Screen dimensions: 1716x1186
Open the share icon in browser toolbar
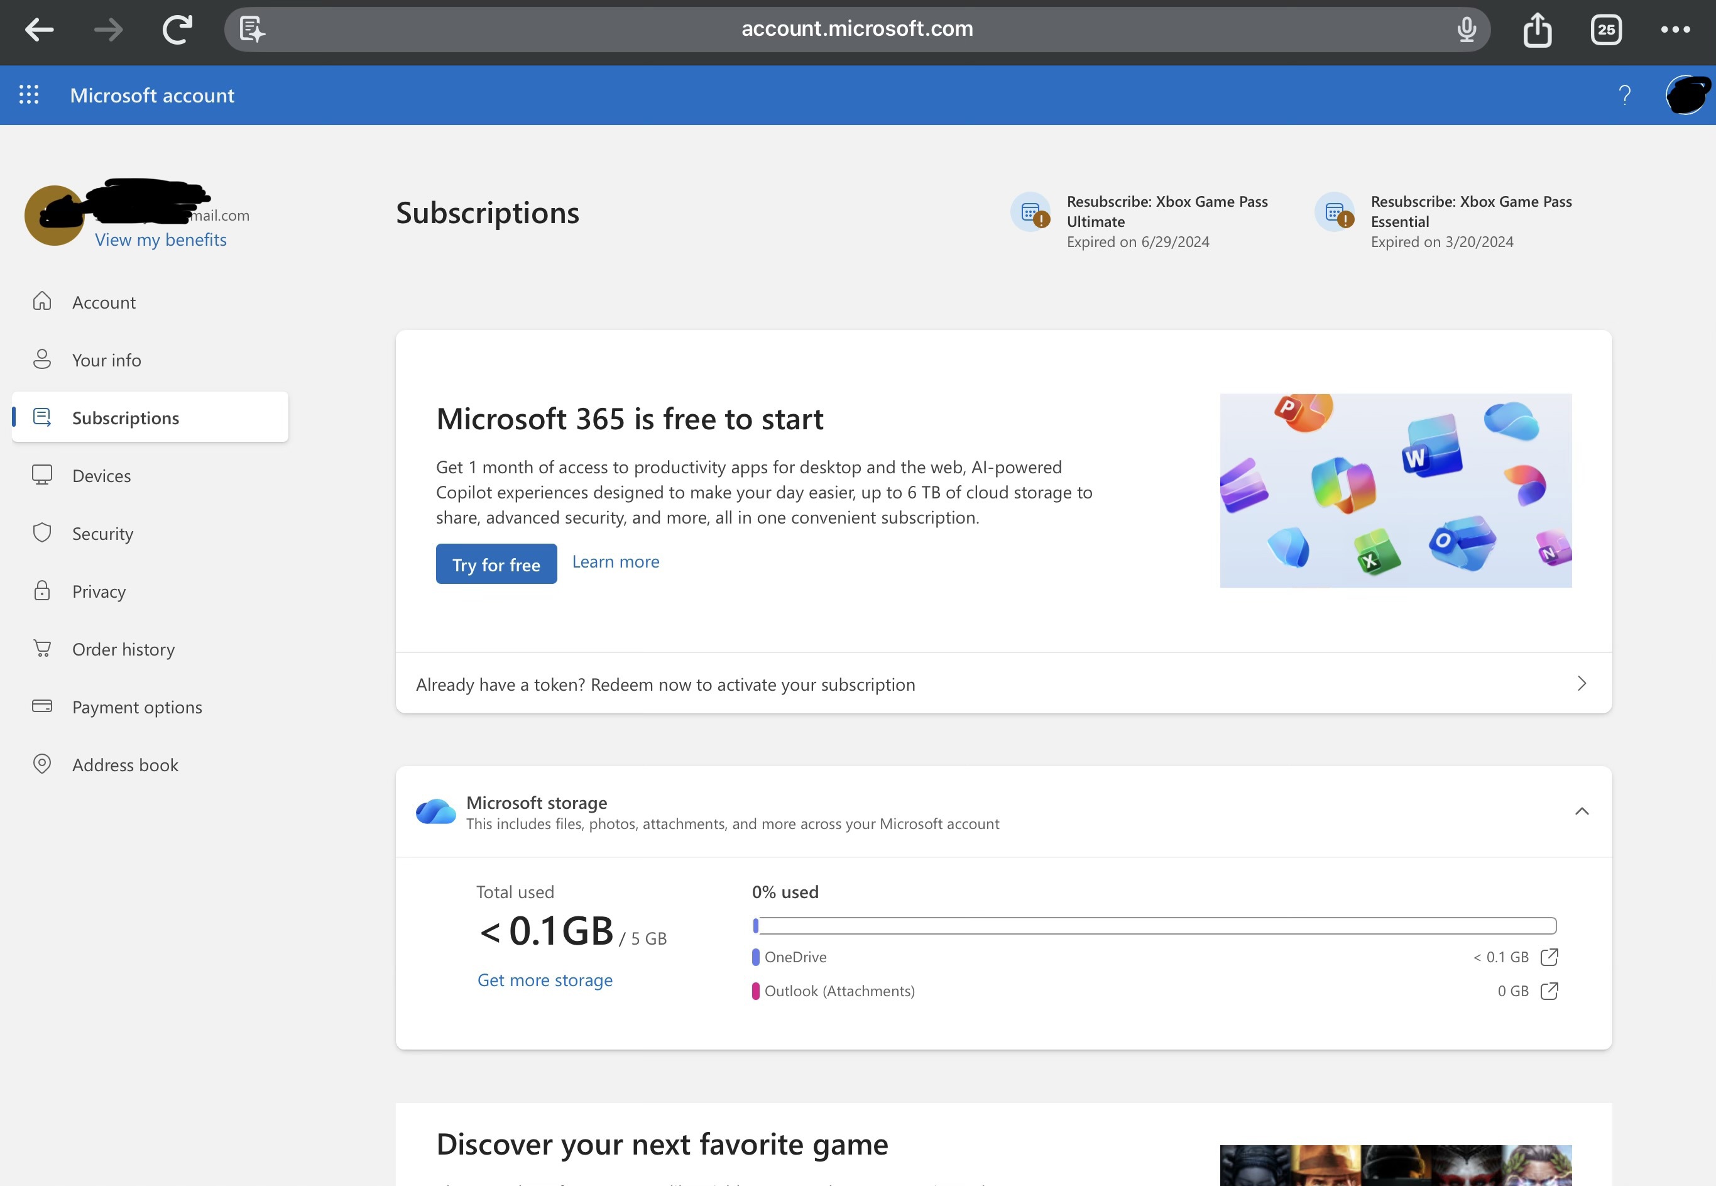tap(1537, 30)
